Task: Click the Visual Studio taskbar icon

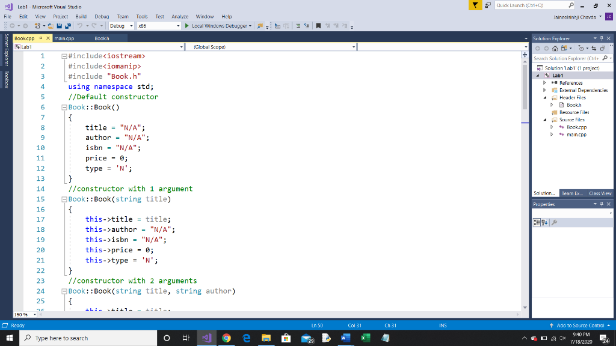Action: point(206,338)
